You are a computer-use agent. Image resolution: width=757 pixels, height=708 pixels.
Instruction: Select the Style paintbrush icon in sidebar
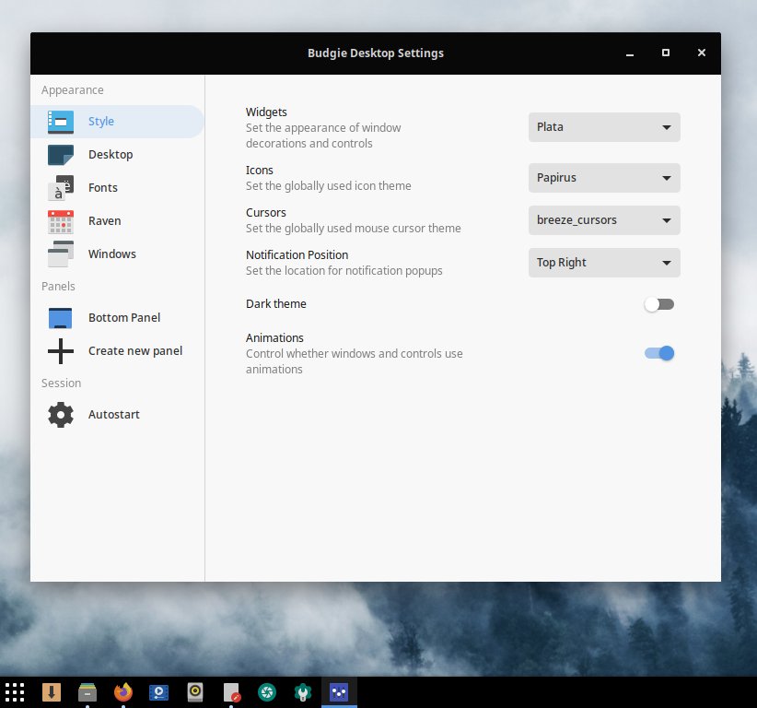60,121
